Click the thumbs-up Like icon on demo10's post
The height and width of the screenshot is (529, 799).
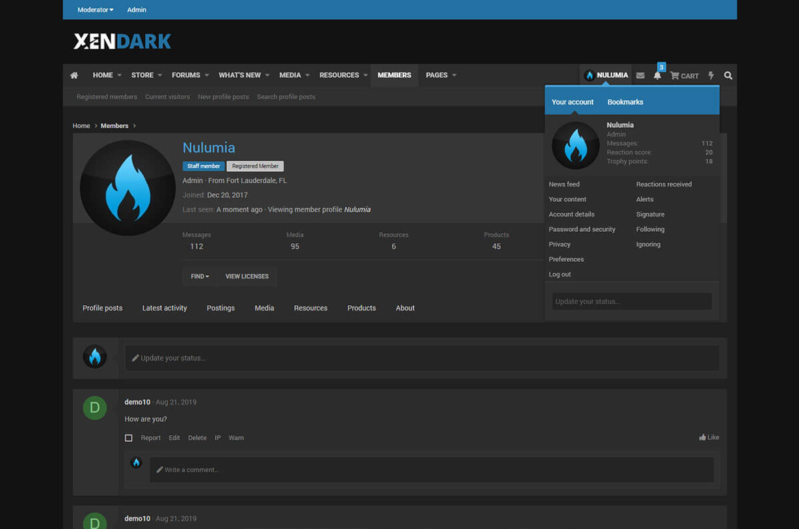coord(702,438)
